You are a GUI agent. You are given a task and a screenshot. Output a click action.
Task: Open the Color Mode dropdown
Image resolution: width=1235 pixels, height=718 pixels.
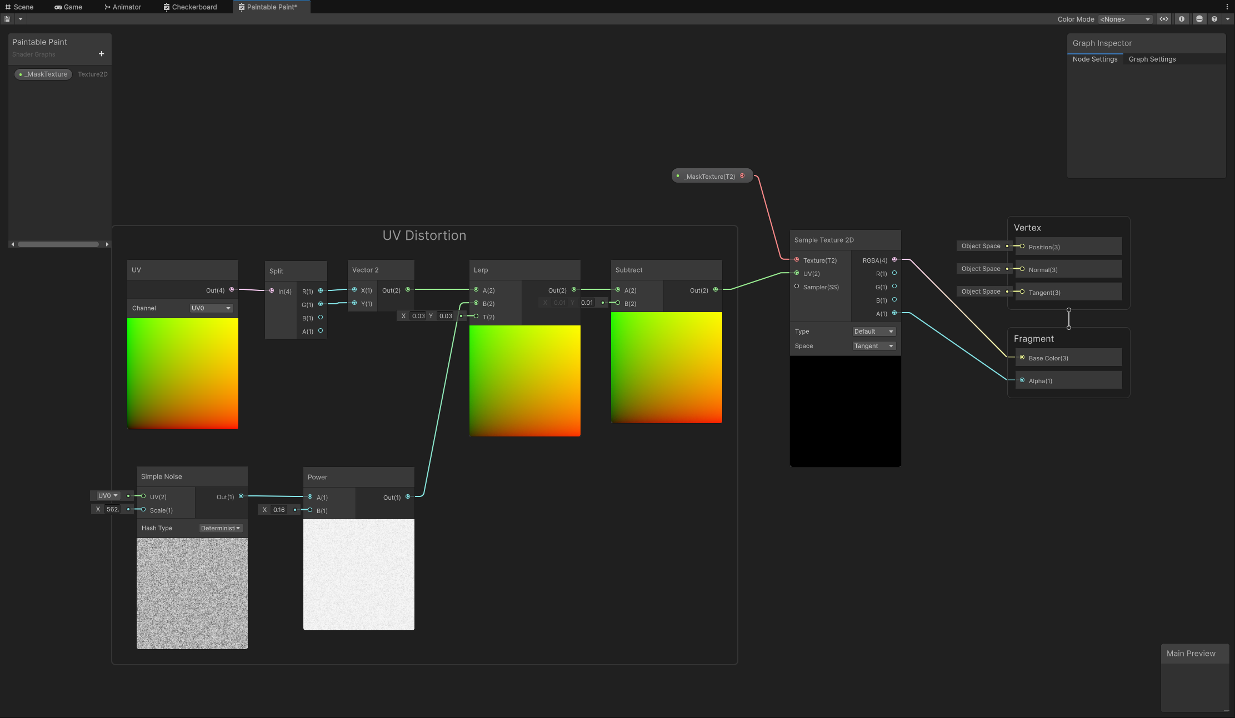click(1125, 19)
